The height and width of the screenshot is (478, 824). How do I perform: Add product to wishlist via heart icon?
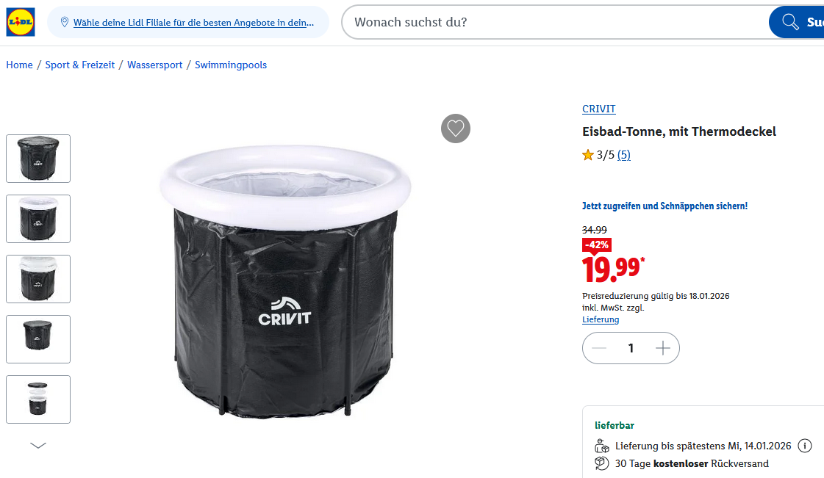coord(456,128)
